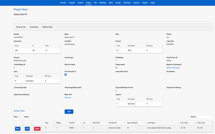The width and height of the screenshot is (215, 134).
Task: Click the Login Date value 06/06/2022
Action: pyautogui.click(x=170, y=44)
